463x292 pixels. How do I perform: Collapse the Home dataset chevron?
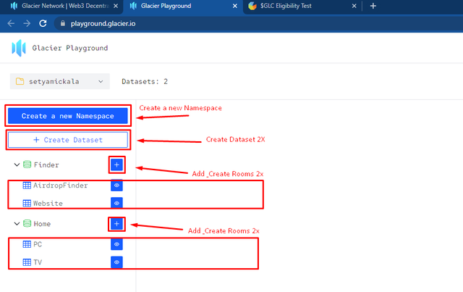[17, 224]
